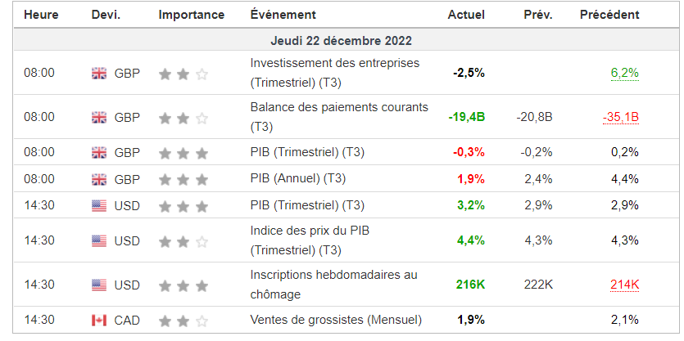
Task: Click the Heure column header
Action: coord(41,15)
